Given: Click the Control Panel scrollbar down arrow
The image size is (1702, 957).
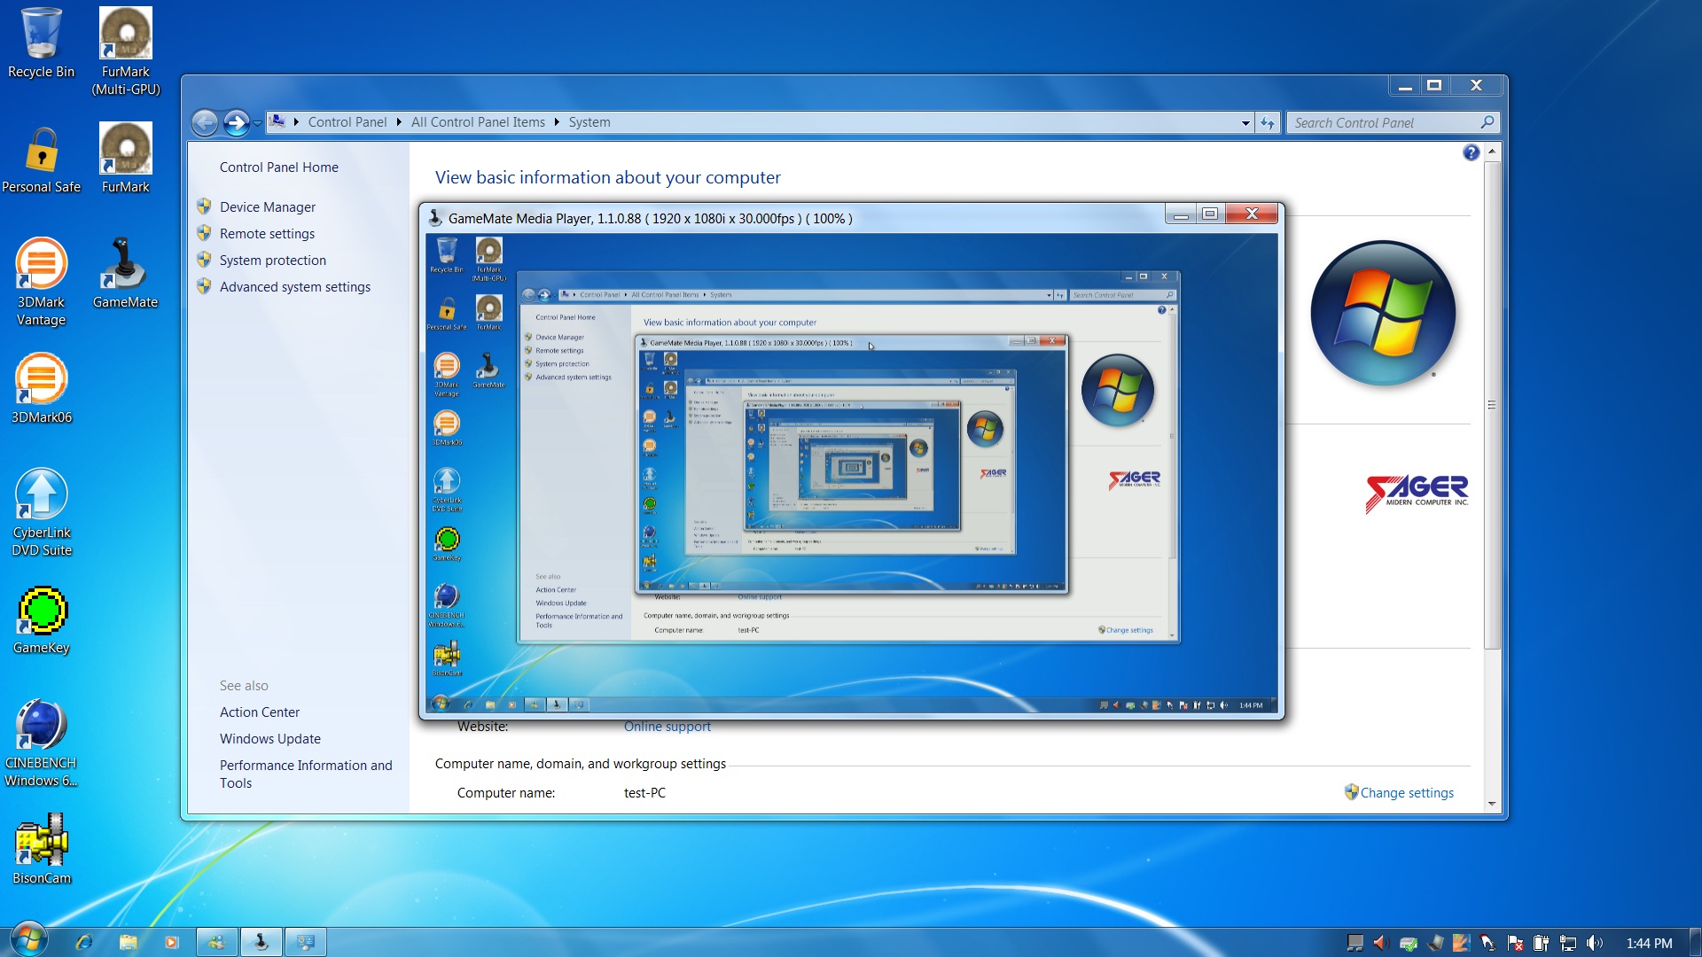Looking at the screenshot, I should (1492, 804).
